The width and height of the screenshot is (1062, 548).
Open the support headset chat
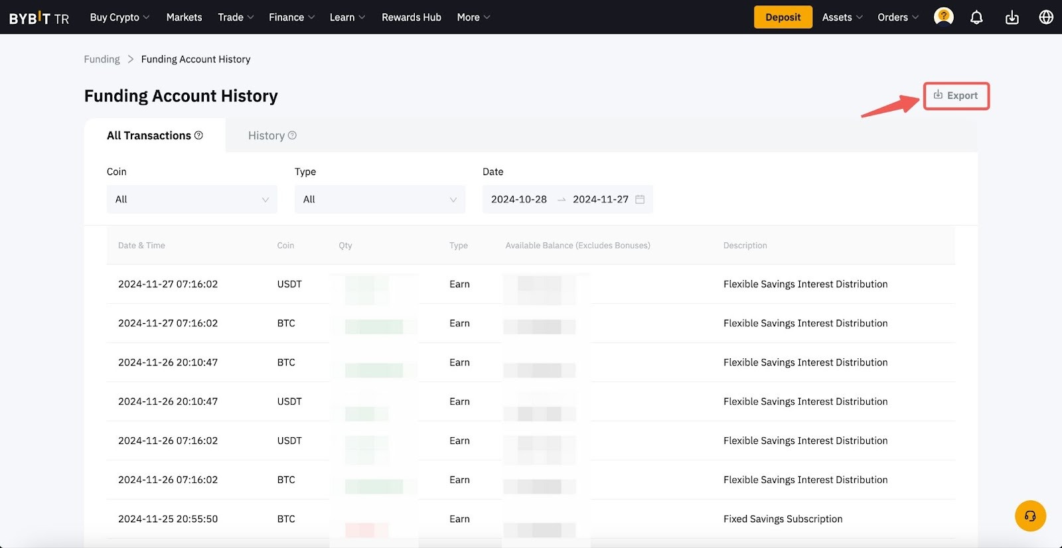[1030, 515]
